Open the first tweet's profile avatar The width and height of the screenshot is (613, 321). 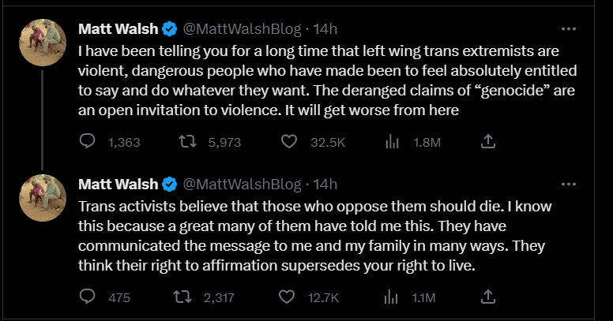[43, 43]
